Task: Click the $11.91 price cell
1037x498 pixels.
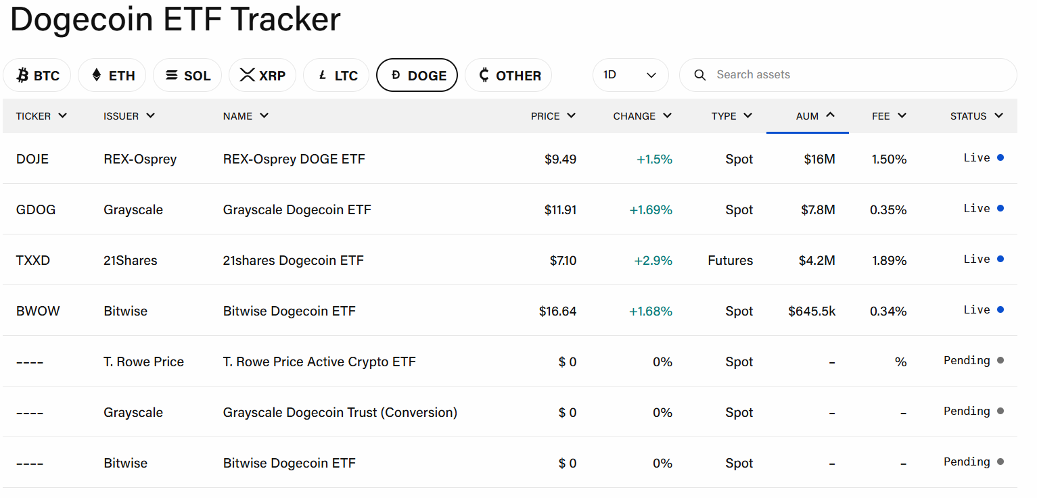Action: pos(561,210)
